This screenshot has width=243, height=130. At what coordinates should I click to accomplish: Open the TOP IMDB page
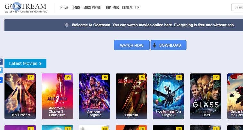tap(112, 8)
